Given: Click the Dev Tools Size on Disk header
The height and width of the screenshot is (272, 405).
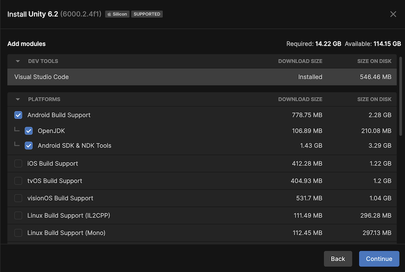Looking at the screenshot, I should 374,62.
